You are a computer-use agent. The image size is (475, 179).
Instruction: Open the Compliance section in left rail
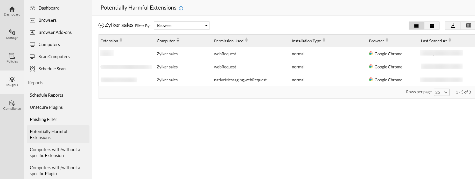pyautogui.click(x=12, y=105)
